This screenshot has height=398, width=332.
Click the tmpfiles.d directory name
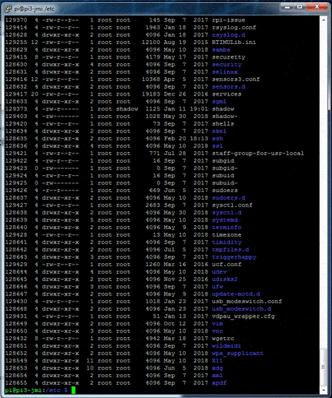pos(230,250)
